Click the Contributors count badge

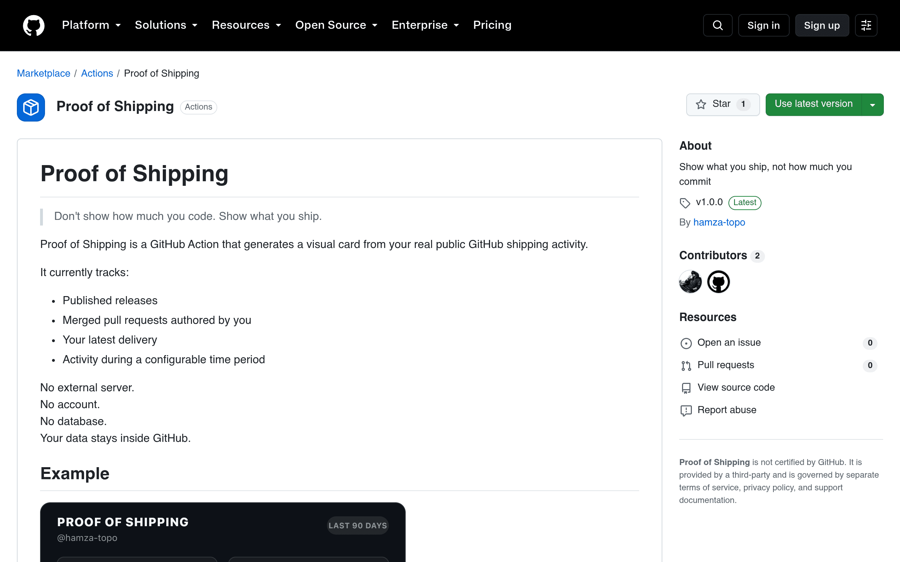pos(757,256)
